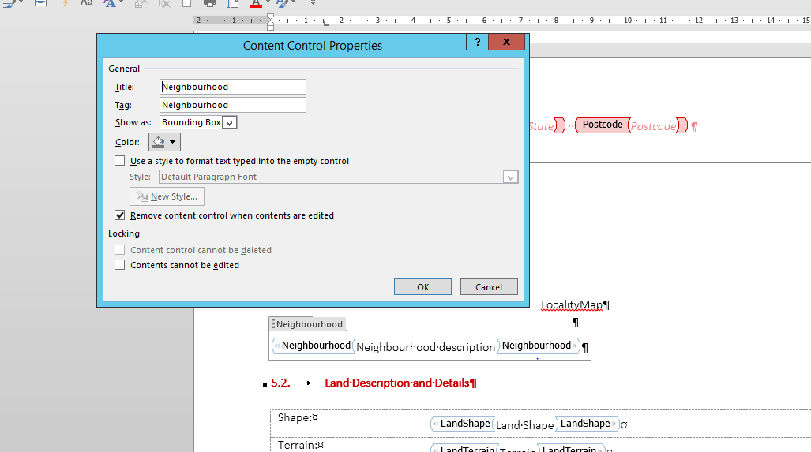Click the LandShape opening tag
This screenshot has width=811, height=452.
coord(463,424)
